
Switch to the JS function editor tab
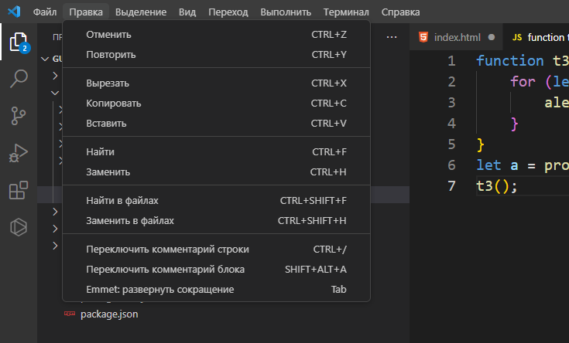point(537,37)
